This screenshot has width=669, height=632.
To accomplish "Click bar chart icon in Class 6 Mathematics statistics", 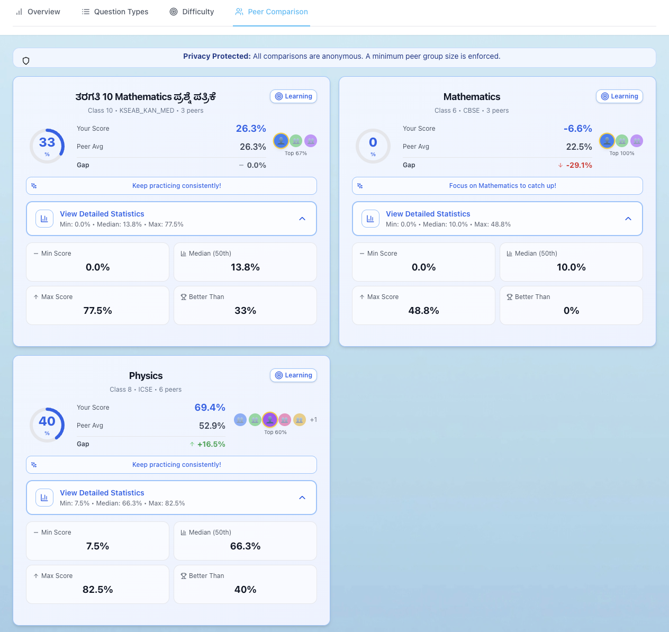I will 370,219.
